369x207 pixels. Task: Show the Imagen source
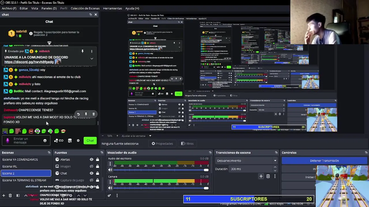coord(92,166)
